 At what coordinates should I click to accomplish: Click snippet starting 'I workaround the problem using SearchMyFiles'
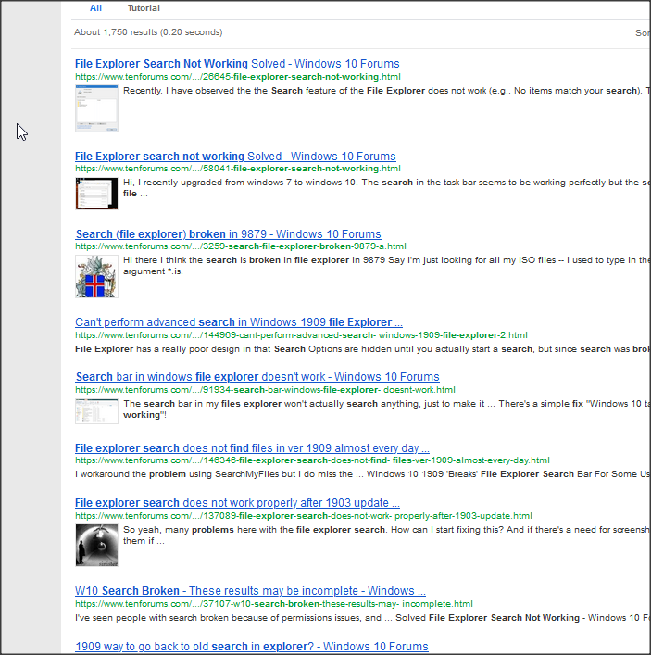click(362, 474)
